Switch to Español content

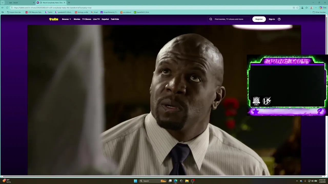105,19
